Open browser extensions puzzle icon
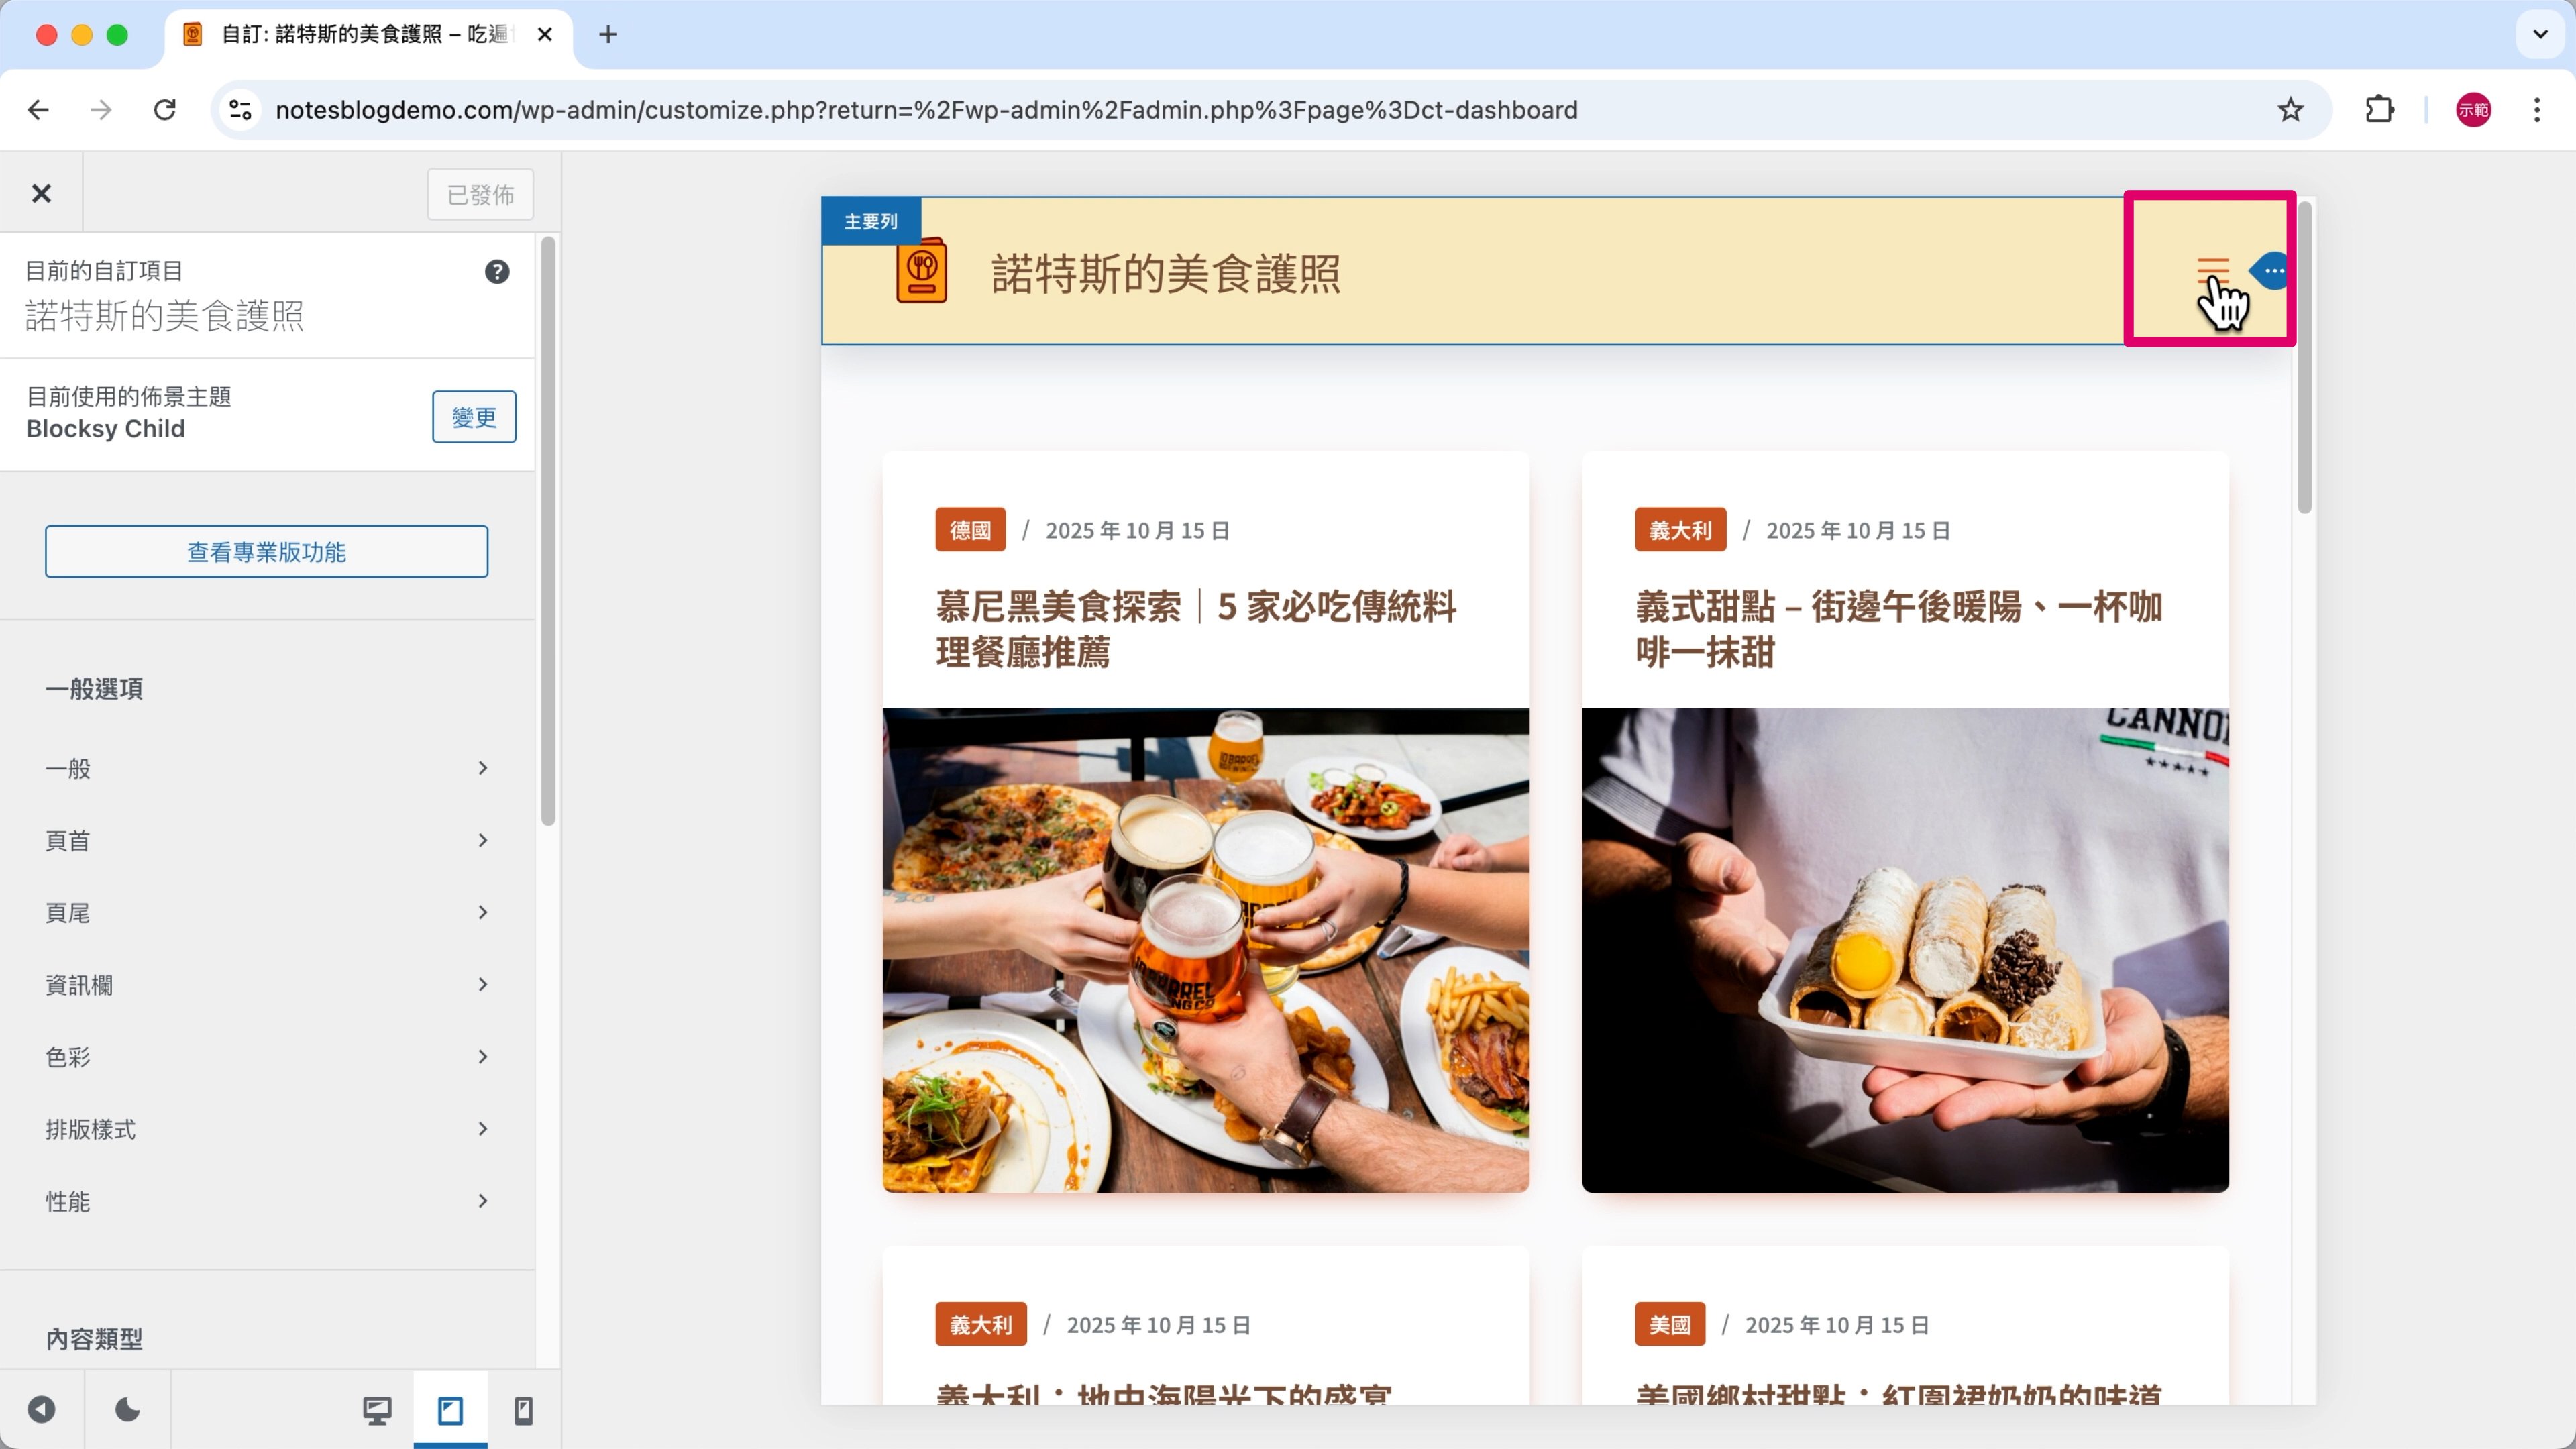2576x1449 pixels. click(2379, 110)
